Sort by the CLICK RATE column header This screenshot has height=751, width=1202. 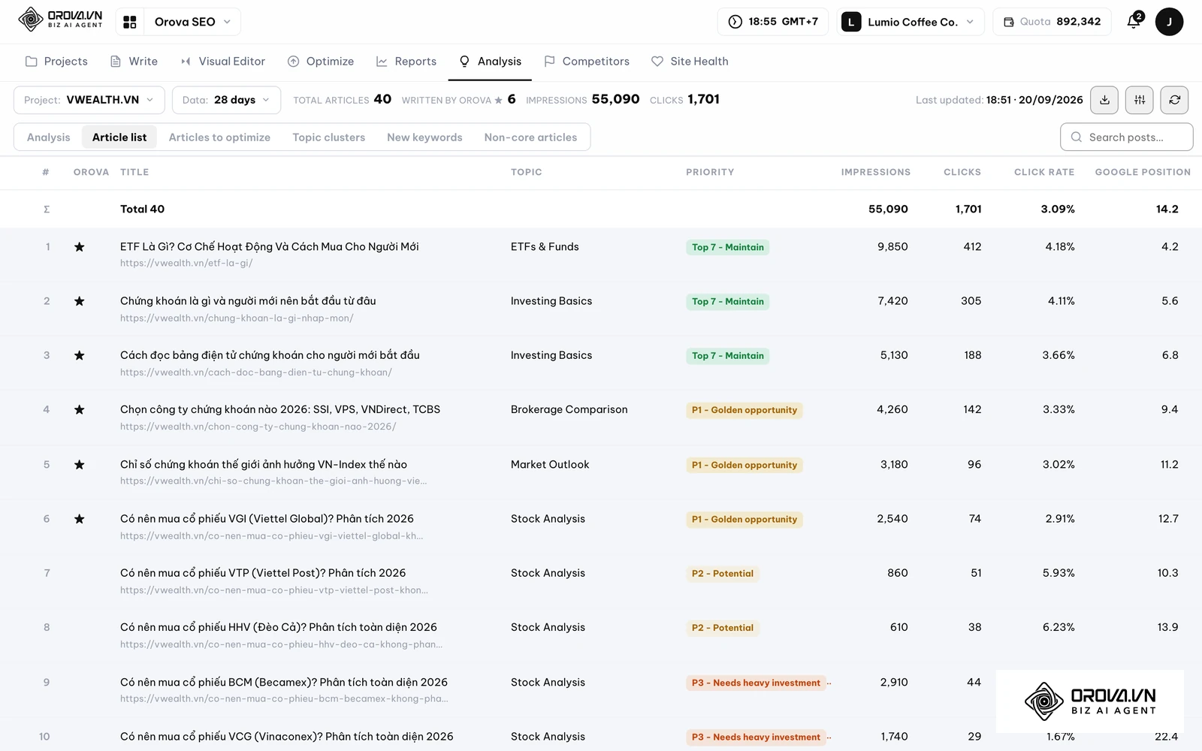point(1044,172)
